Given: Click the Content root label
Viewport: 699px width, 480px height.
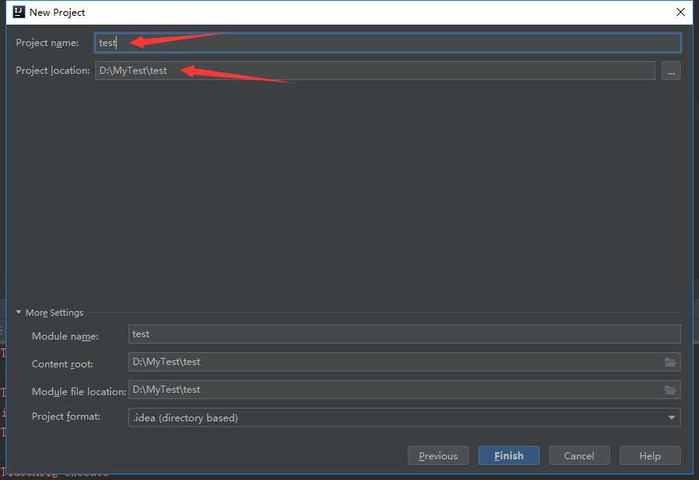Looking at the screenshot, I should tap(63, 363).
